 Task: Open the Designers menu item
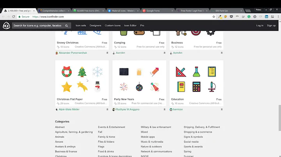95,26
